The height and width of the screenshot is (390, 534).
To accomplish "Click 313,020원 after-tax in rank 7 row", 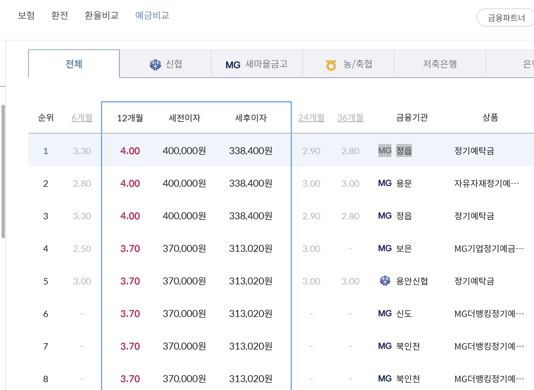I will click(x=251, y=346).
